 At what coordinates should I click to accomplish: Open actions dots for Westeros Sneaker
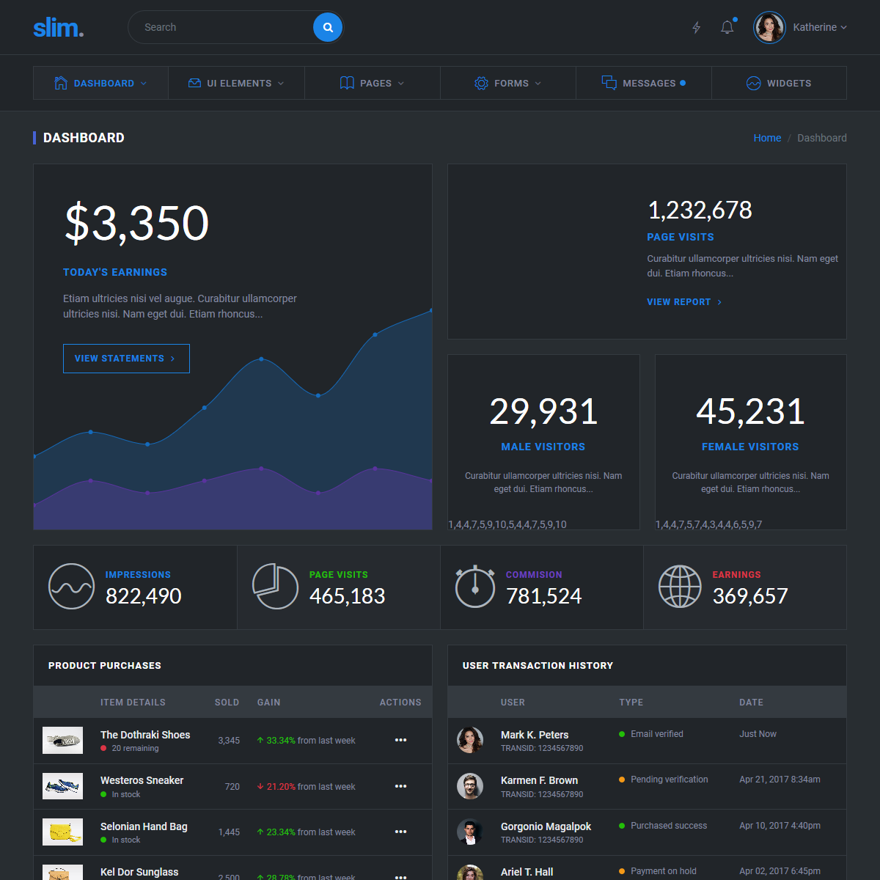point(400,786)
